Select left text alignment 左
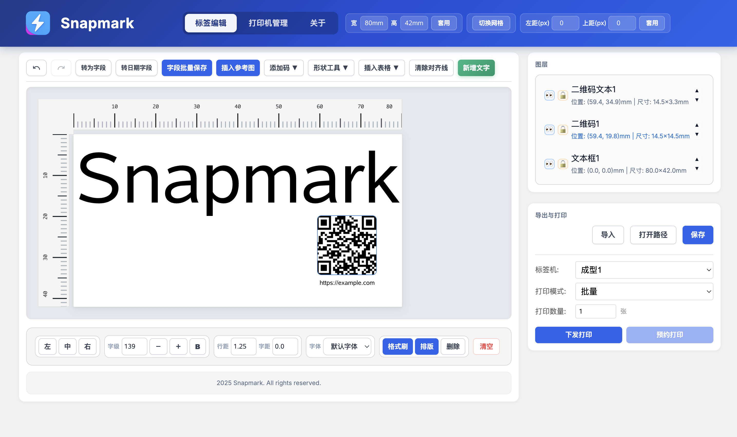Image resolution: width=737 pixels, height=437 pixels. [x=47, y=346]
